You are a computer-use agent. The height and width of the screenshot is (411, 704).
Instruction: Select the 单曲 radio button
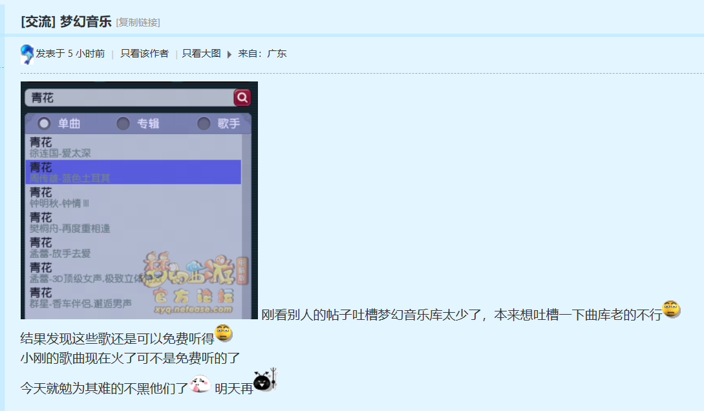click(x=44, y=123)
